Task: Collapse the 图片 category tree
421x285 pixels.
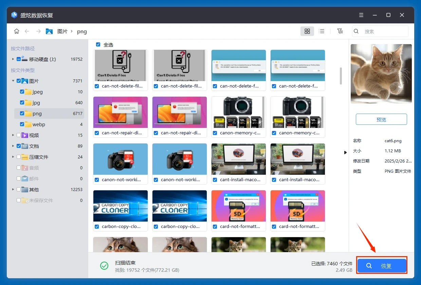Action: 13,81
